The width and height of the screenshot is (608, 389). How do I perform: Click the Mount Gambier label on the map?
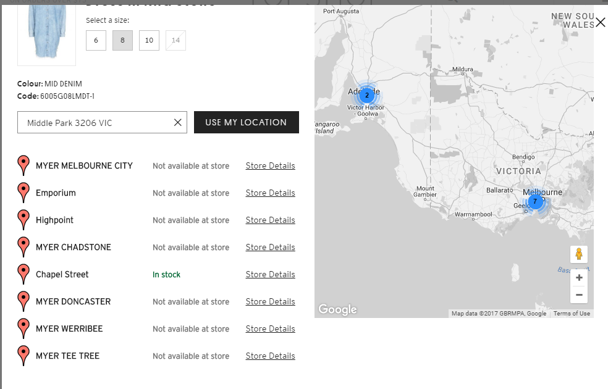pyautogui.click(x=425, y=191)
